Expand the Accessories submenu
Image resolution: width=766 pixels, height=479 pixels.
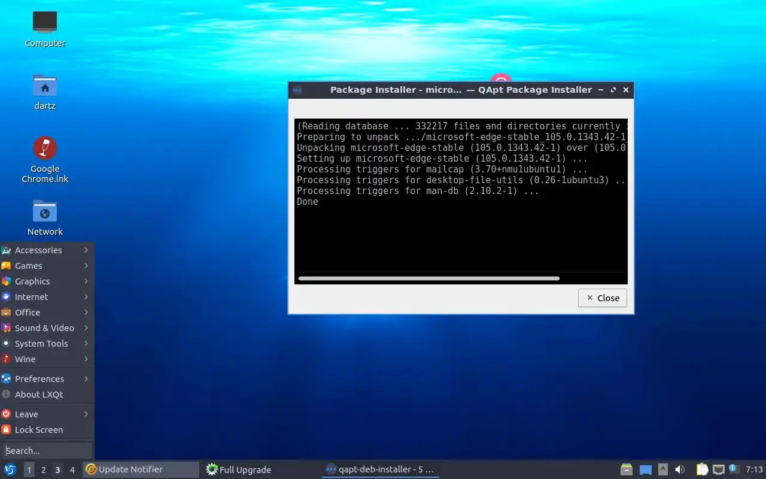pyautogui.click(x=47, y=250)
